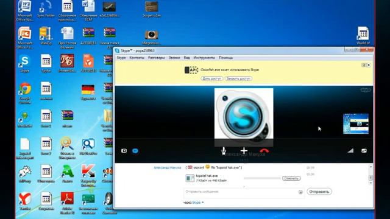Image resolution: width=390 pixels, height=219 pixels.
Task: Click the "kopatel hak.exe" file name text
Action: 207,176
